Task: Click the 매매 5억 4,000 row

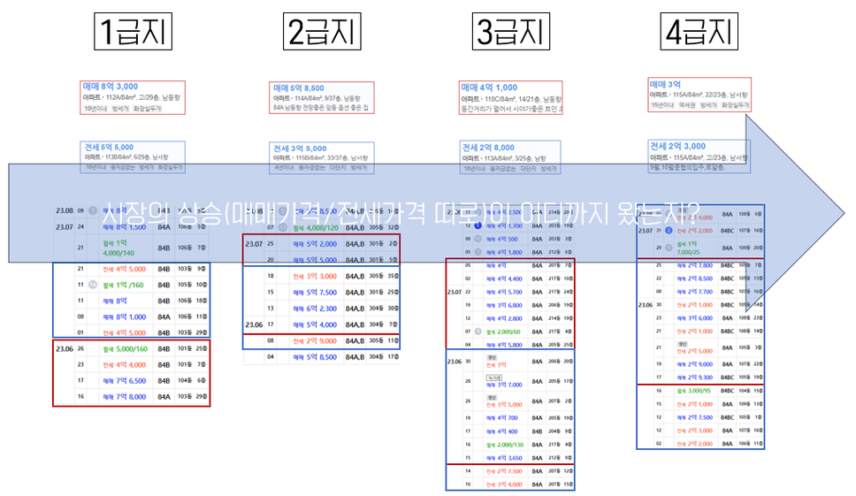Action: [322, 324]
